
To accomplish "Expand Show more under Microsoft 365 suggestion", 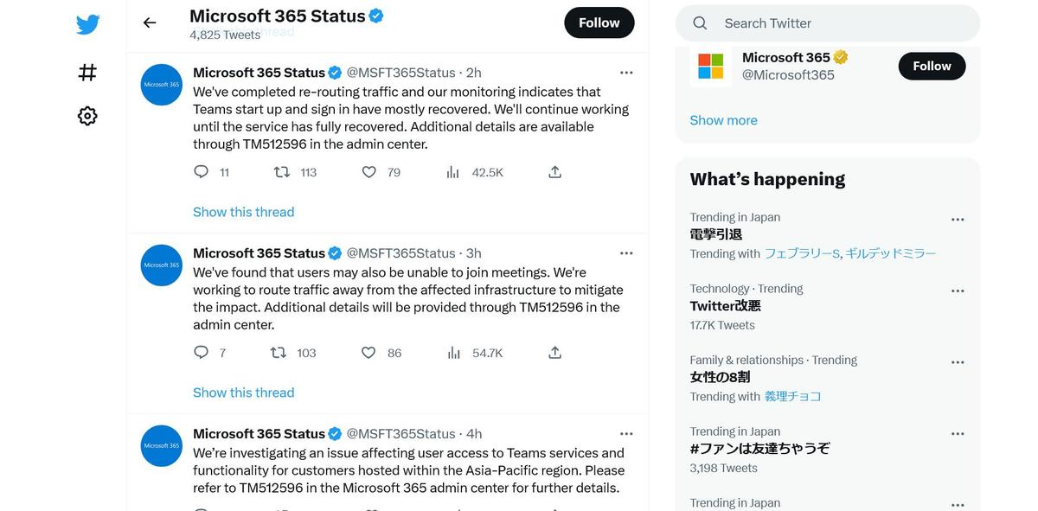I will 723,120.
